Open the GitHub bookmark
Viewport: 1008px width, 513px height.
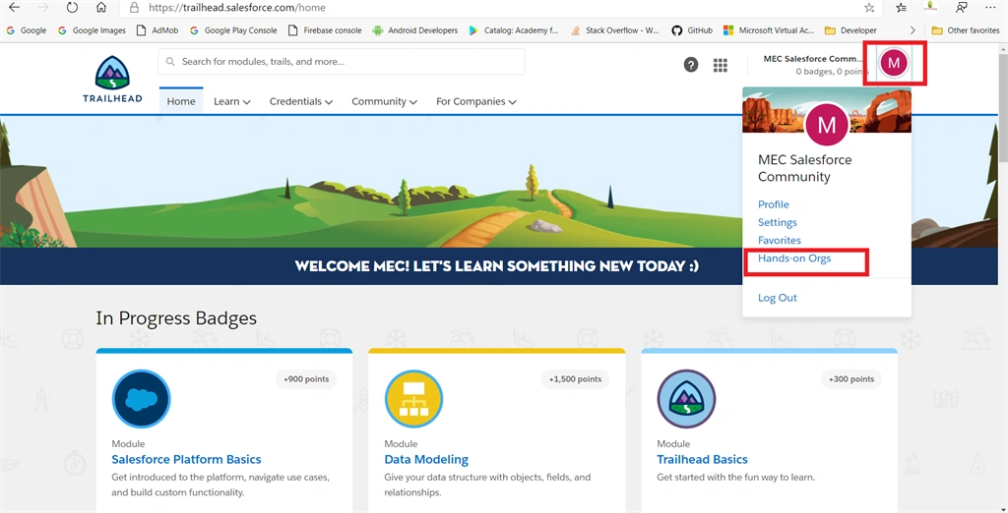692,30
